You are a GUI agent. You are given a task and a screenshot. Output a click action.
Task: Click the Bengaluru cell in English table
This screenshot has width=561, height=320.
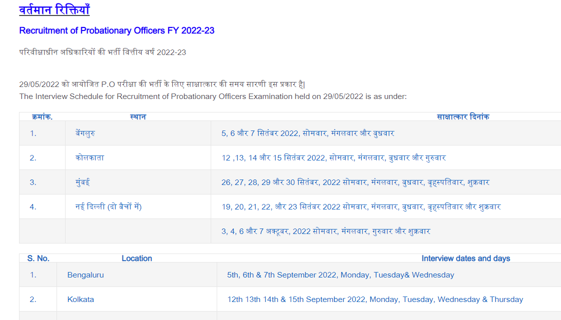click(86, 275)
